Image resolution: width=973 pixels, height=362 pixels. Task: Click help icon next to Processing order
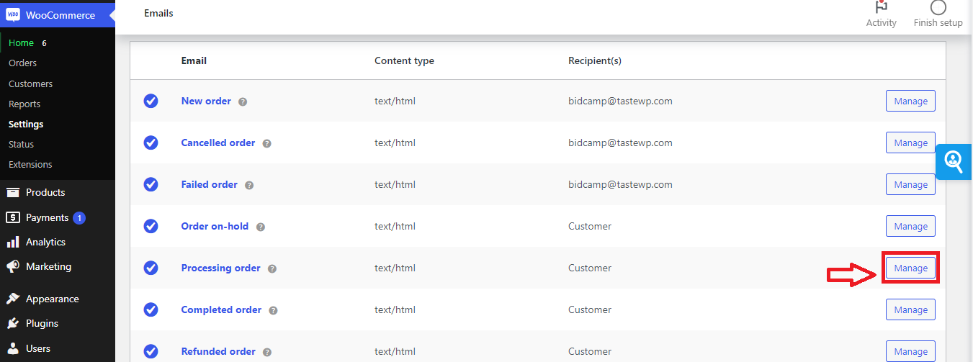point(272,268)
